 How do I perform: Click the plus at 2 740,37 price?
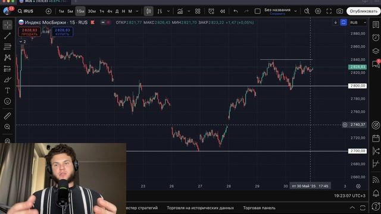[345, 125]
